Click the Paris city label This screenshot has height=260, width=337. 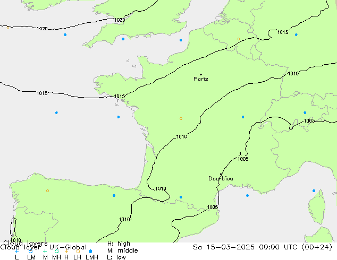[x=201, y=79]
